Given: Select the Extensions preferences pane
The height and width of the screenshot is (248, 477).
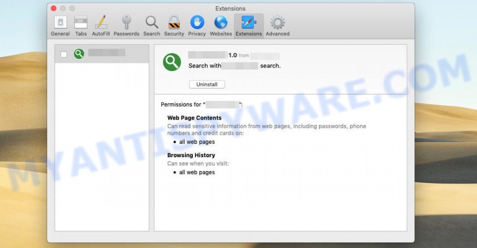Looking at the screenshot, I should pyautogui.click(x=248, y=26).
